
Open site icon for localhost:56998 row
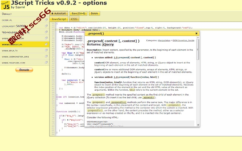coord(46,26)
